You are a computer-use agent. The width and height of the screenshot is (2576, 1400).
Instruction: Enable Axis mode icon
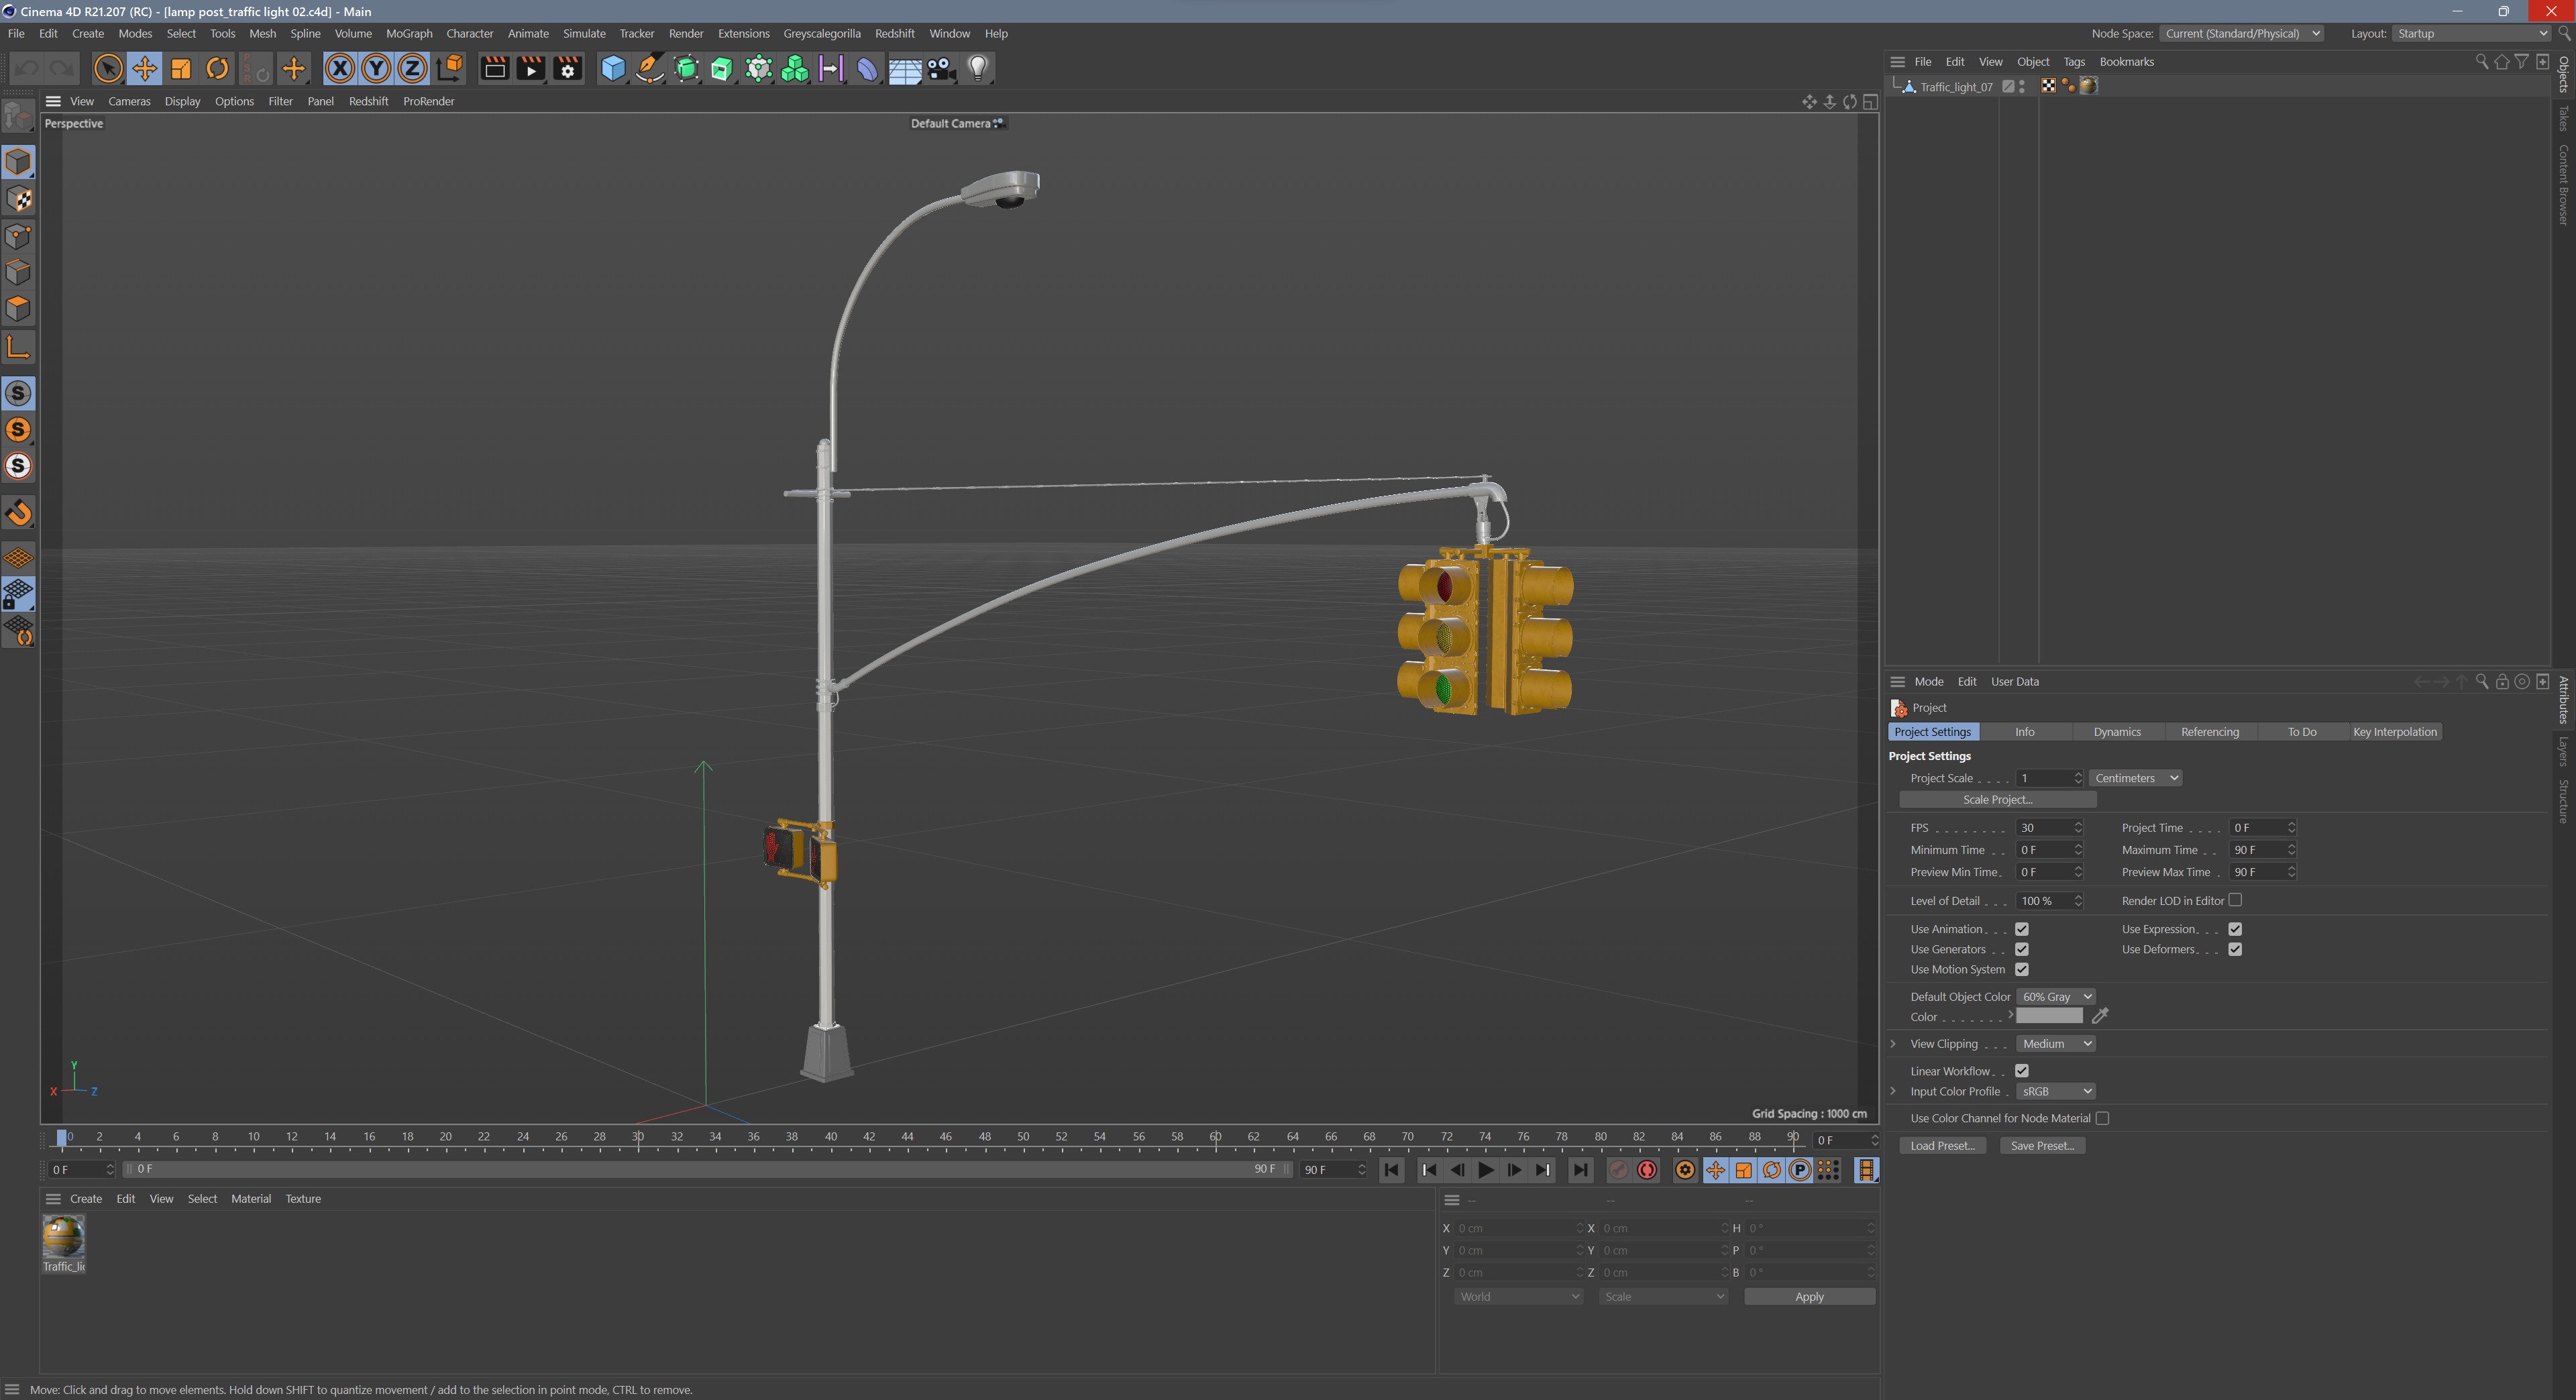[18, 347]
